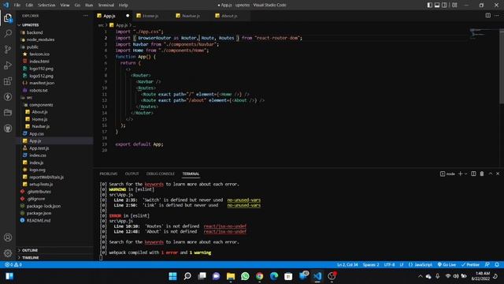The height and width of the screenshot is (284, 504).
Task: Open Google Chrome from the taskbar
Action: pyautogui.click(x=259, y=276)
